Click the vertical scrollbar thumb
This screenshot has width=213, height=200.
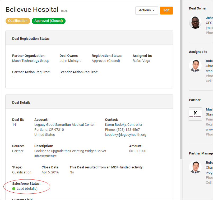click(x=181, y=80)
